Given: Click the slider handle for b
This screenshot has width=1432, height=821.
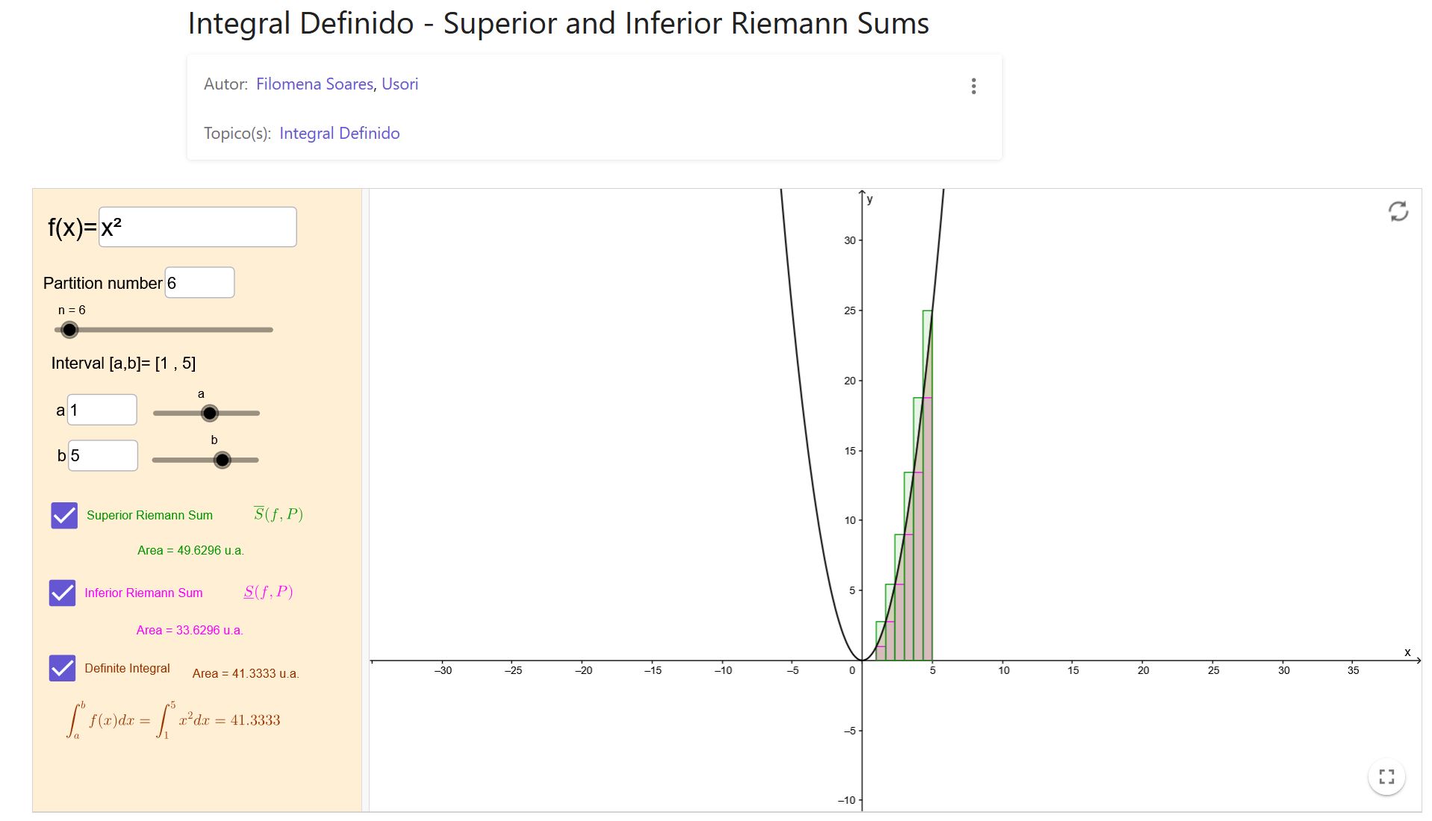Looking at the screenshot, I should [222, 460].
